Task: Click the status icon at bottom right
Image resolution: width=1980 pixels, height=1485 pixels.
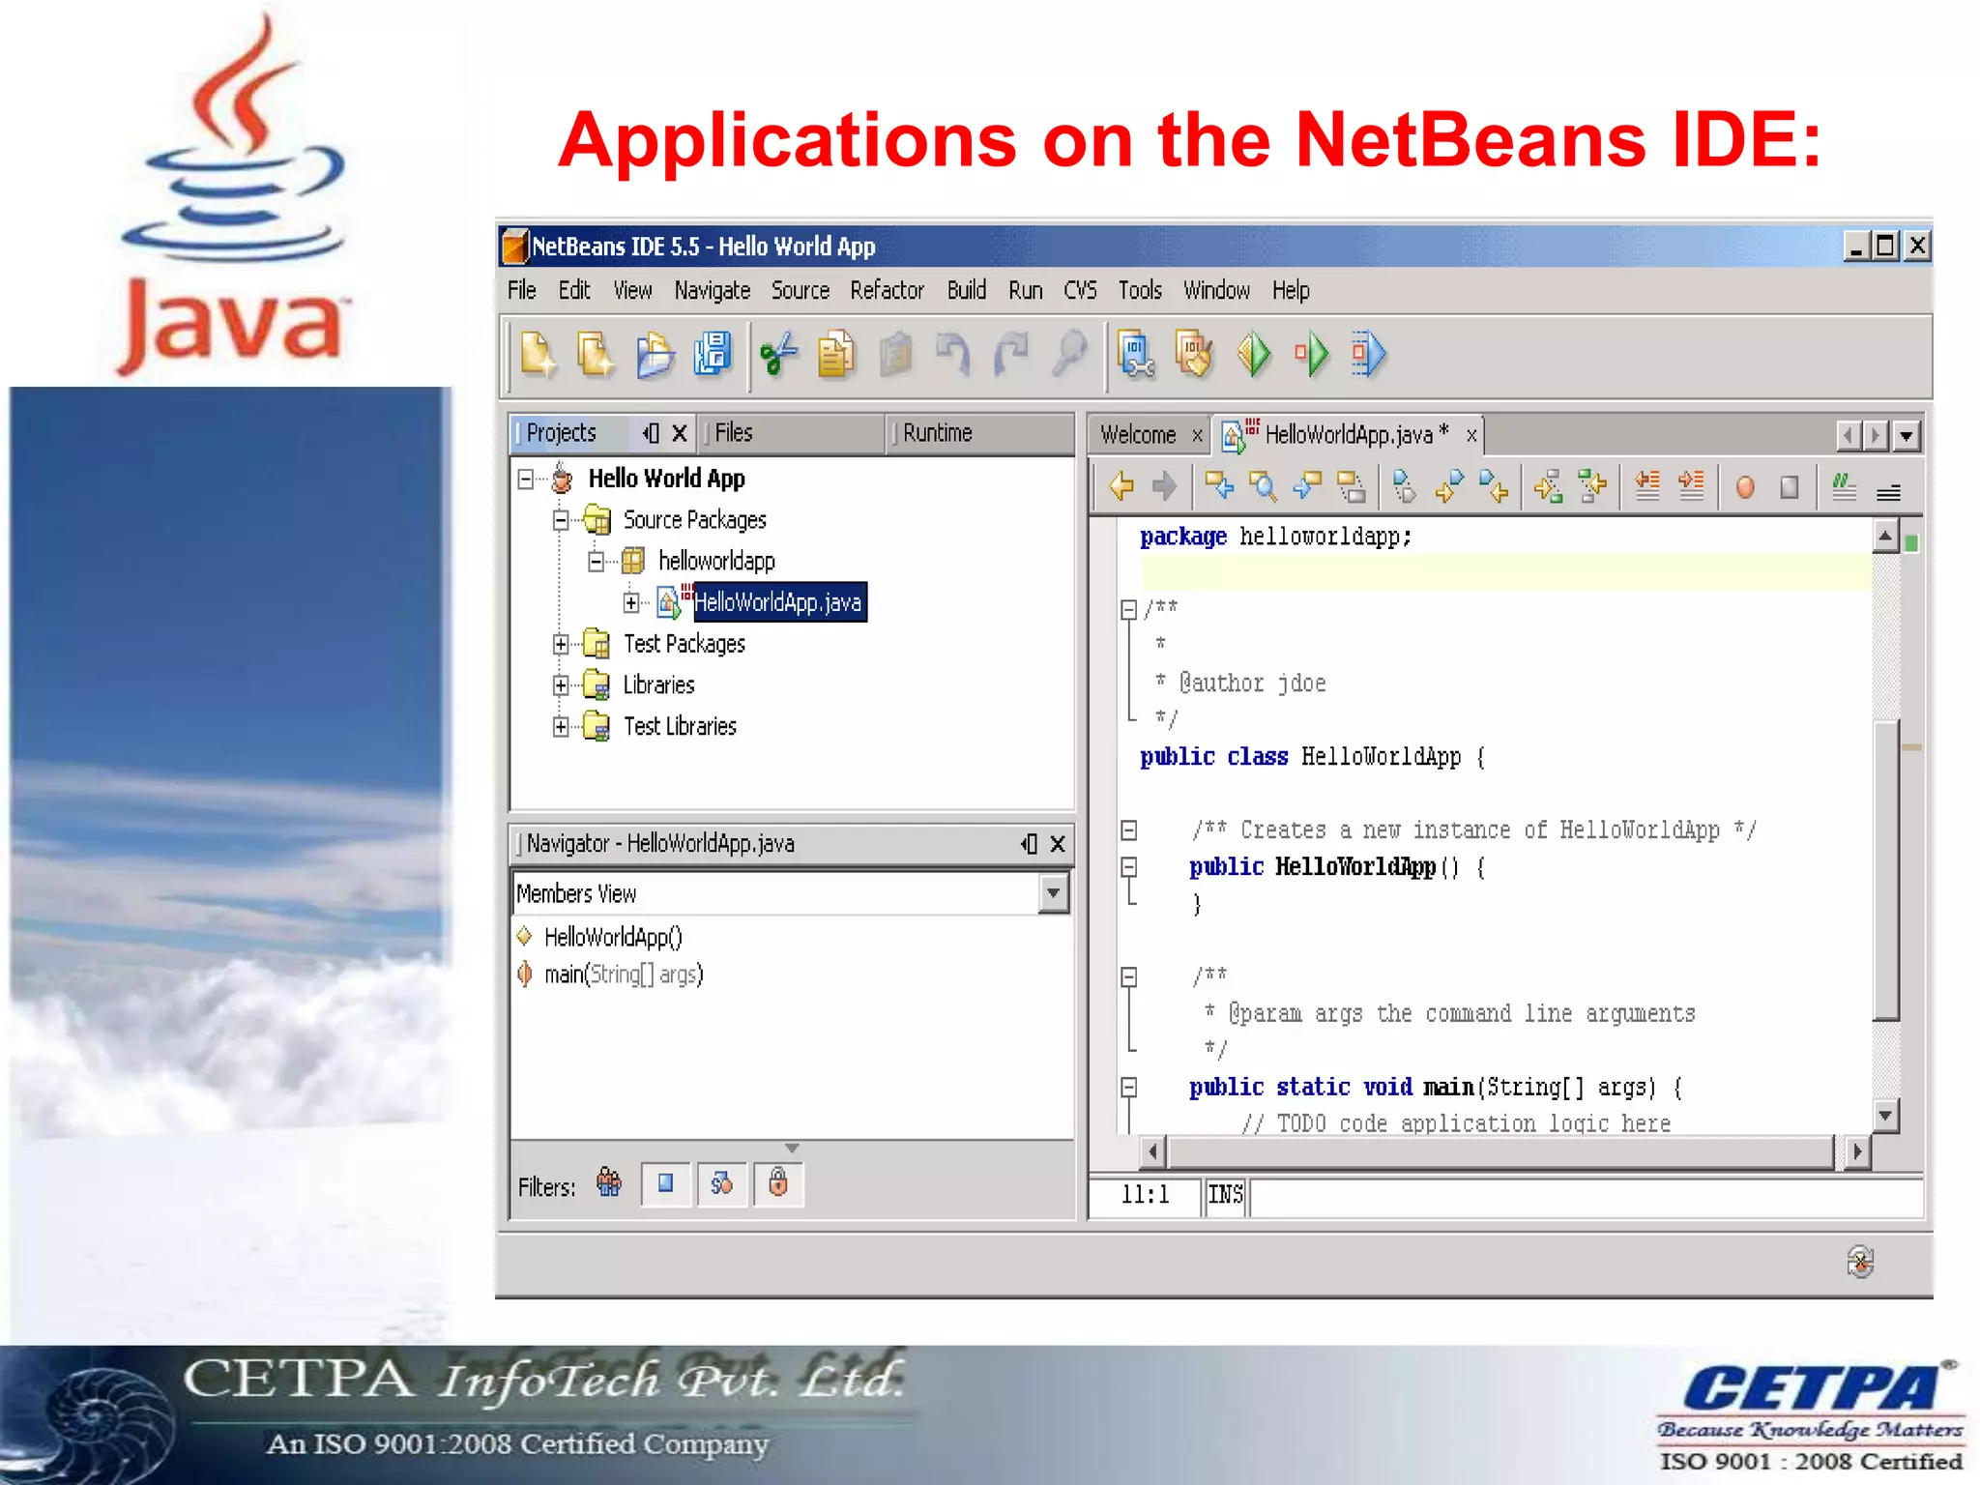Action: [x=1860, y=1262]
